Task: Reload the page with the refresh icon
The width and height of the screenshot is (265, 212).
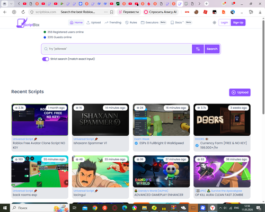Action: (x=23, y=12)
